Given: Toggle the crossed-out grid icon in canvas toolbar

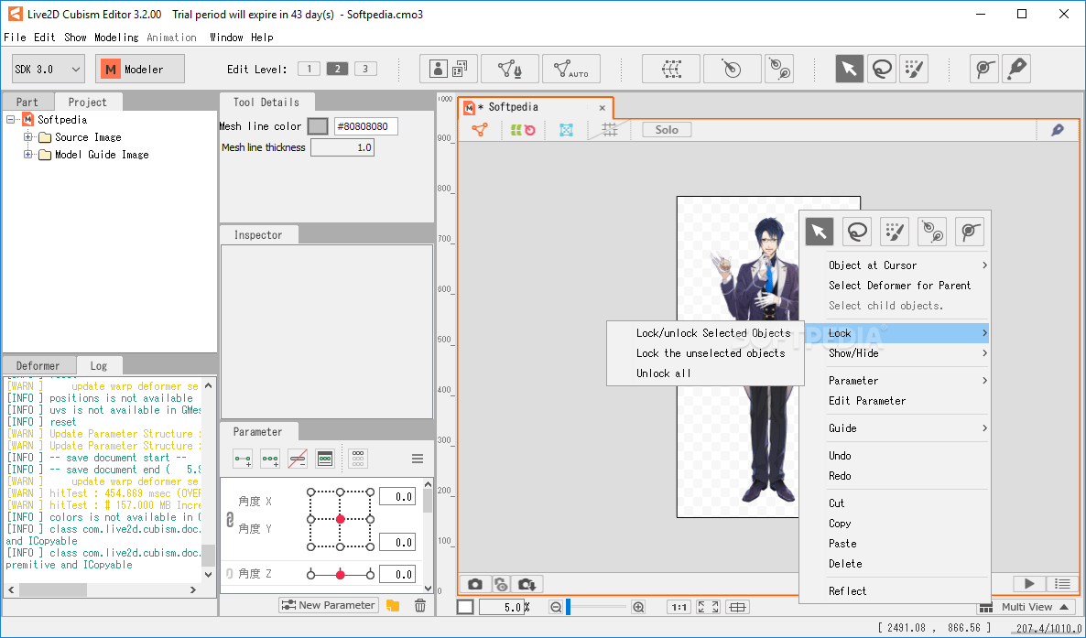Looking at the screenshot, I should tap(610, 130).
